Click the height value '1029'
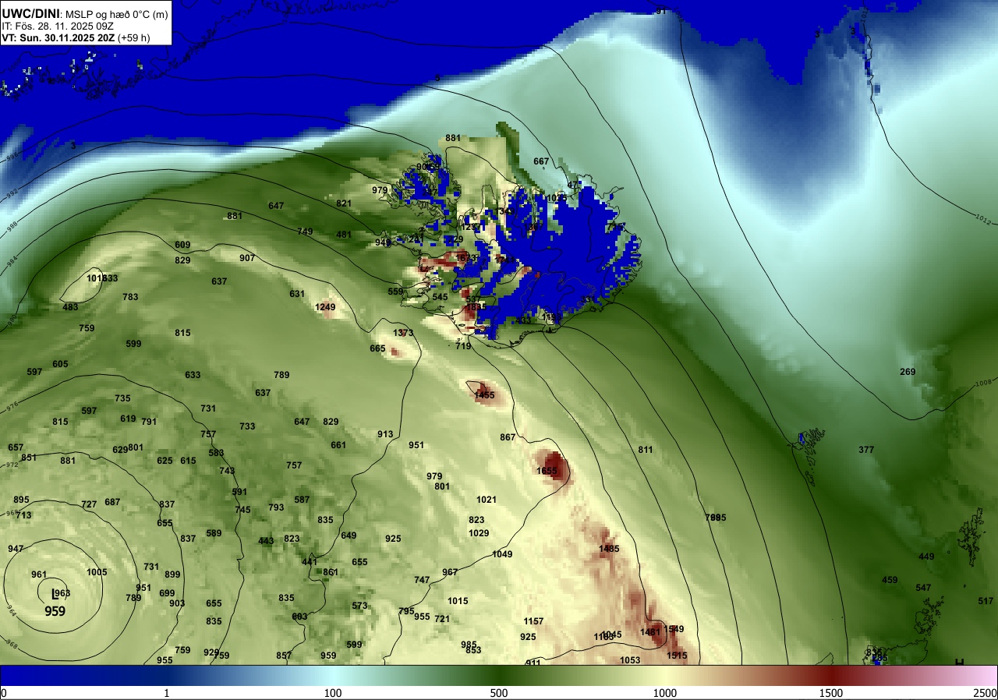The width and height of the screenshot is (998, 700). pos(479,533)
